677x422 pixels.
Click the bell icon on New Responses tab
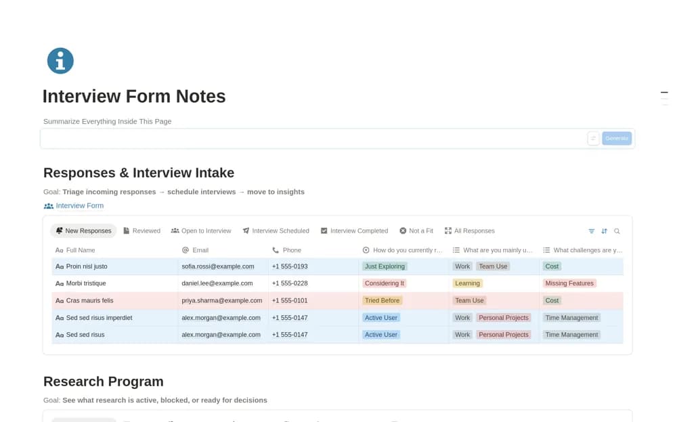59,231
